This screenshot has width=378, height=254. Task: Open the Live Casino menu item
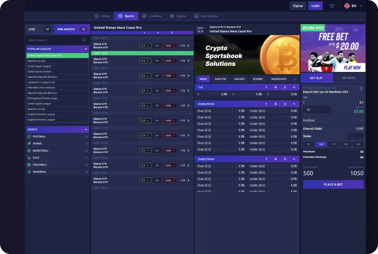coord(205,16)
